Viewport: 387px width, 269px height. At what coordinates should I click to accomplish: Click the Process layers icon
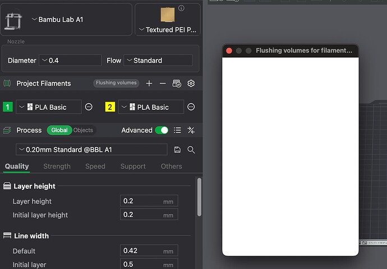[x=7, y=130]
